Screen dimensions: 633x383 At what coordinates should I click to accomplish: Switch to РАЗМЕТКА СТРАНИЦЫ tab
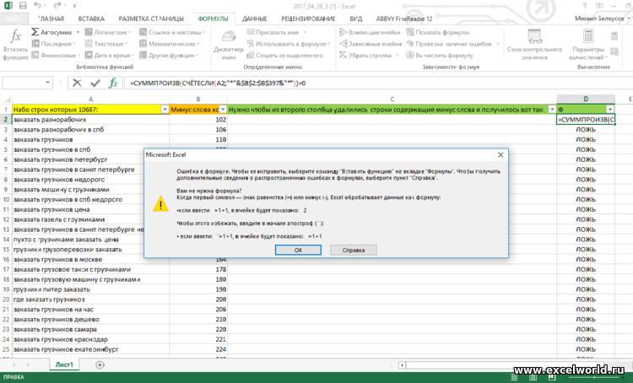(x=151, y=19)
